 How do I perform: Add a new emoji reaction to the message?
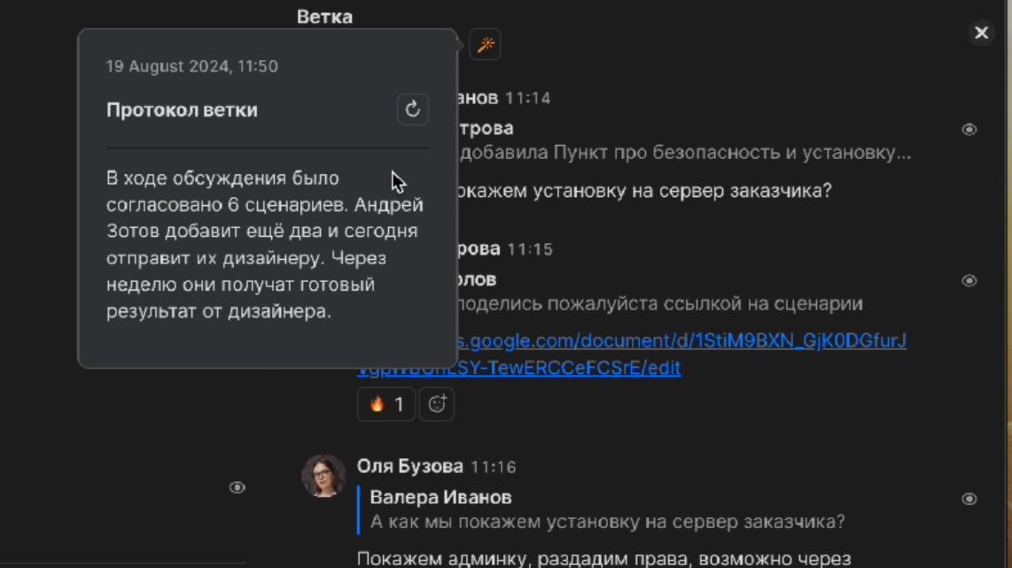tap(436, 404)
